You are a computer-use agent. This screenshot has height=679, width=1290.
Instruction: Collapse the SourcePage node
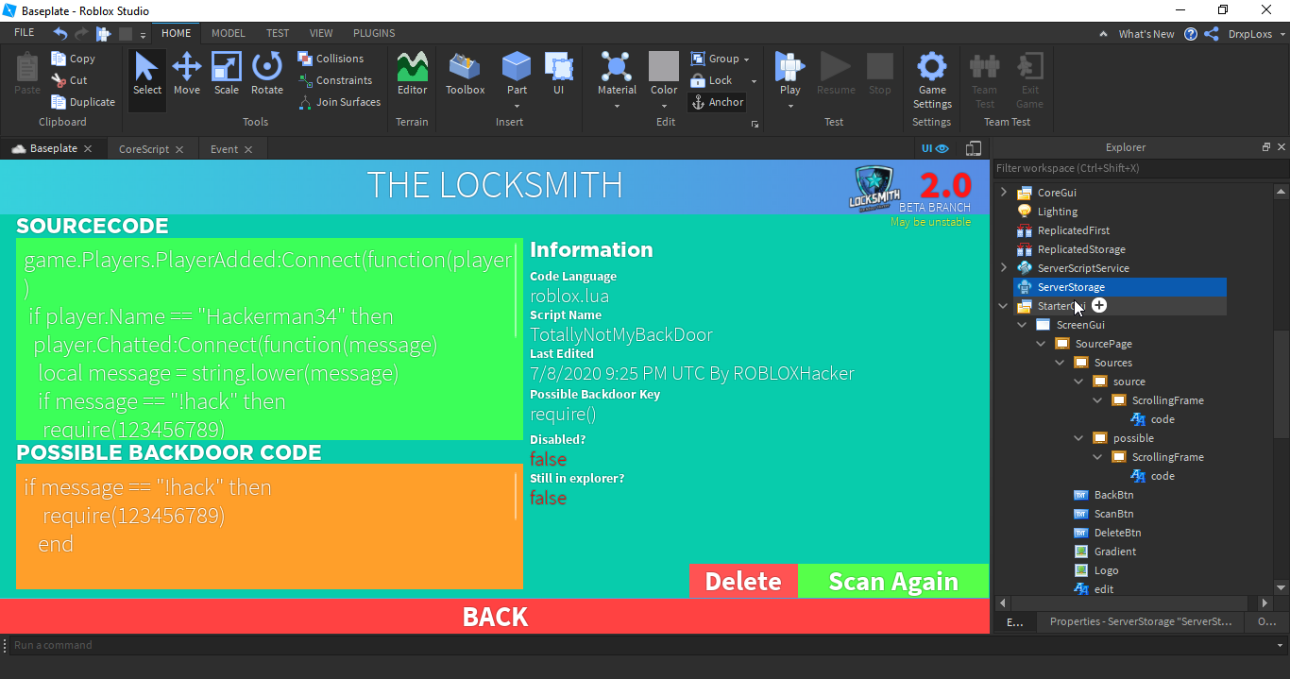(1042, 344)
